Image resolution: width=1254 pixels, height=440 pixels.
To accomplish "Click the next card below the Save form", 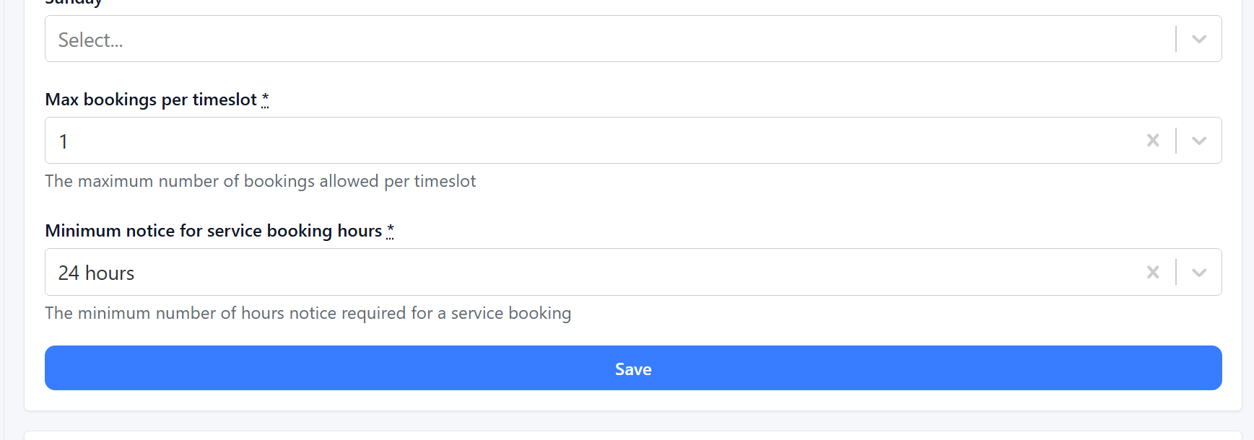I will pyautogui.click(x=632, y=435).
